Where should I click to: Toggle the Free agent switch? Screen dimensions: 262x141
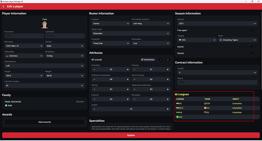[253, 30]
